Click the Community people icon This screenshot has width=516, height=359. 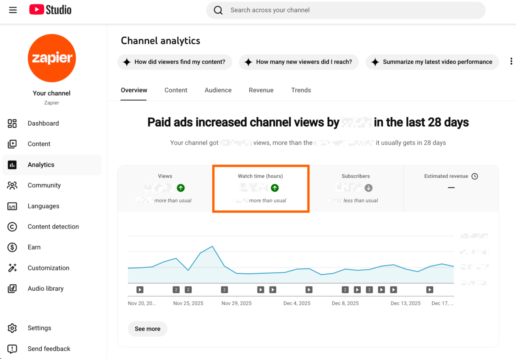pyautogui.click(x=12, y=185)
